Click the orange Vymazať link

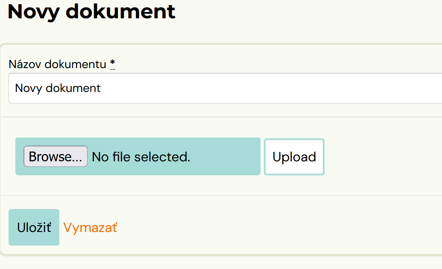pyautogui.click(x=90, y=227)
